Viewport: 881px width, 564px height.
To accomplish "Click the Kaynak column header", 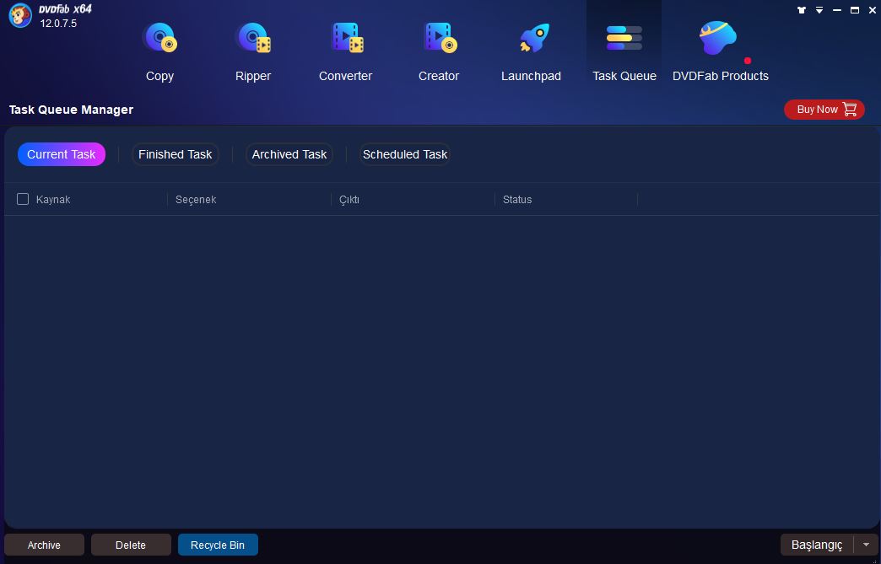I will (53, 199).
